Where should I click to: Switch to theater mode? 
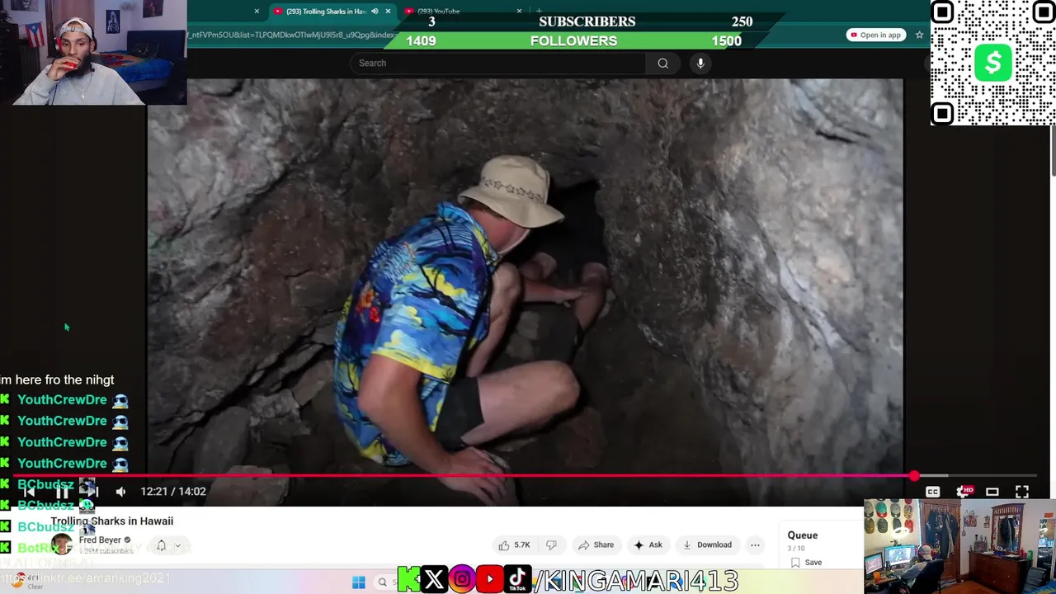coord(992,492)
